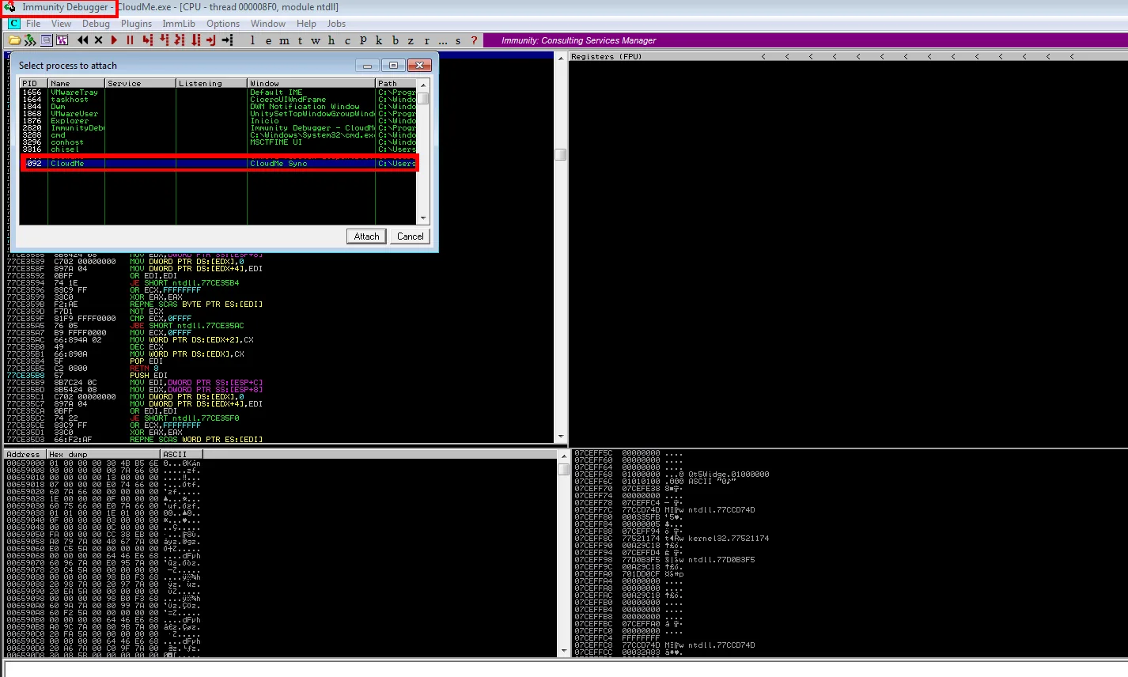Open the Plugins menu

click(x=136, y=24)
